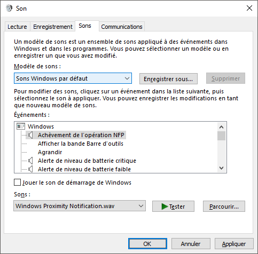
Task: Click the green play triangle on Tester
Action: tap(165, 207)
